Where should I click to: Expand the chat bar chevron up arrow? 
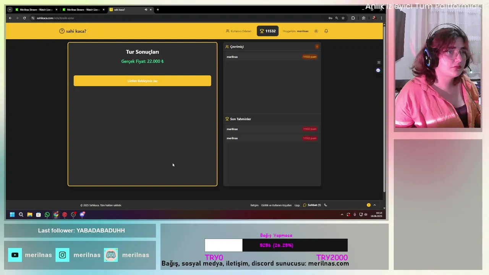coord(374,205)
